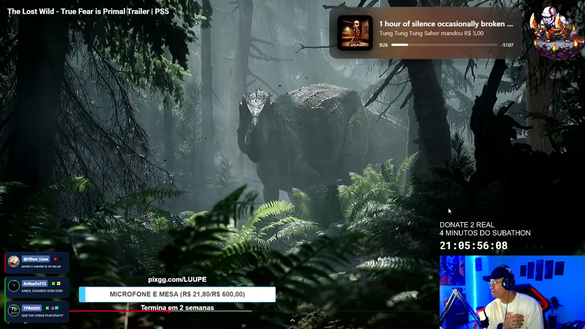The height and width of the screenshot is (329, 585).
Task: Click the media playback progress slider
Action: [445, 45]
